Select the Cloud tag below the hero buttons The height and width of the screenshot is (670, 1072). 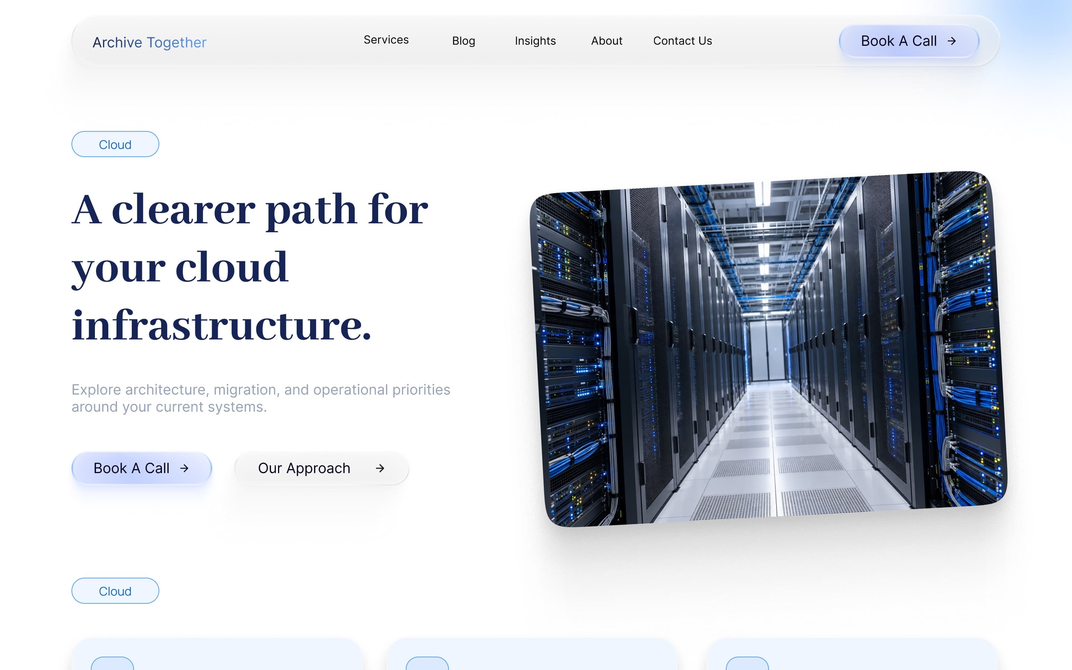pos(115,591)
